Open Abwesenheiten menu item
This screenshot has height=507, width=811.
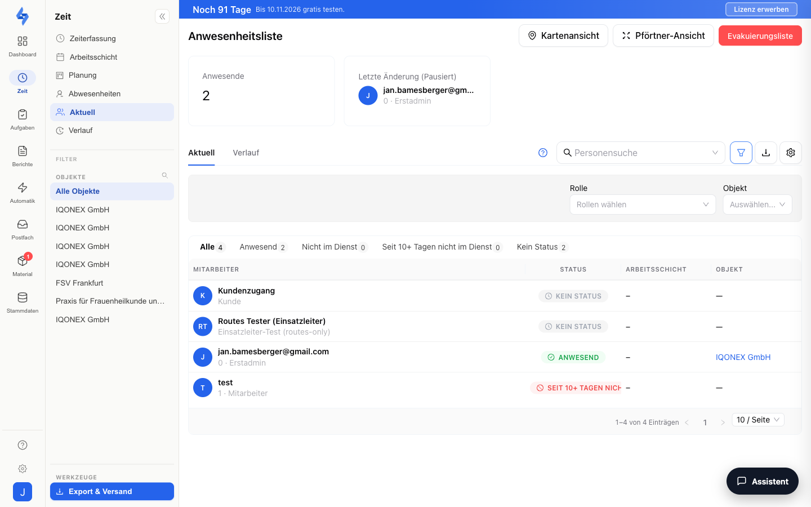pos(112,94)
